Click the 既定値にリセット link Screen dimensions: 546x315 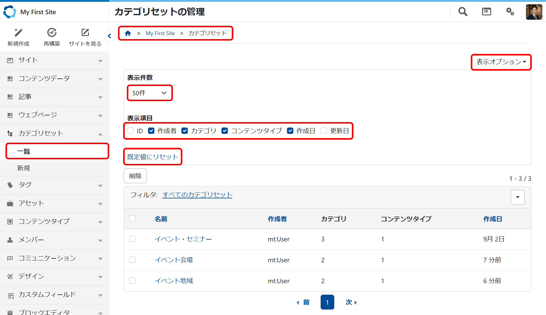pos(153,157)
